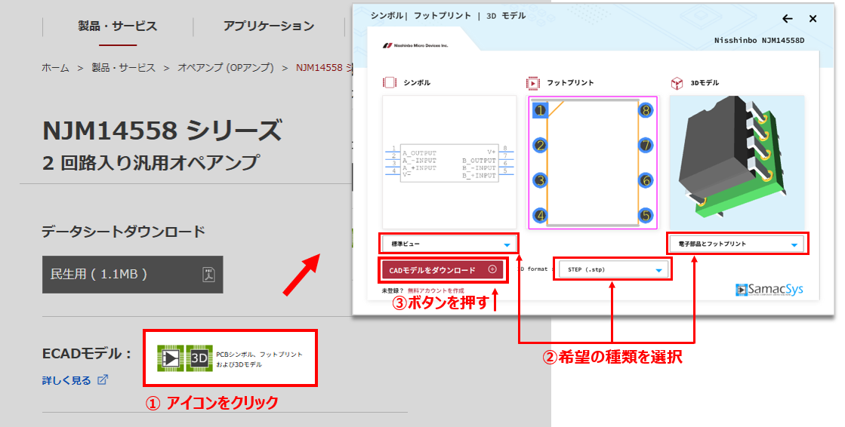This screenshot has height=427, width=845.
Task: Select footprint pad 4
Action: tap(540, 215)
